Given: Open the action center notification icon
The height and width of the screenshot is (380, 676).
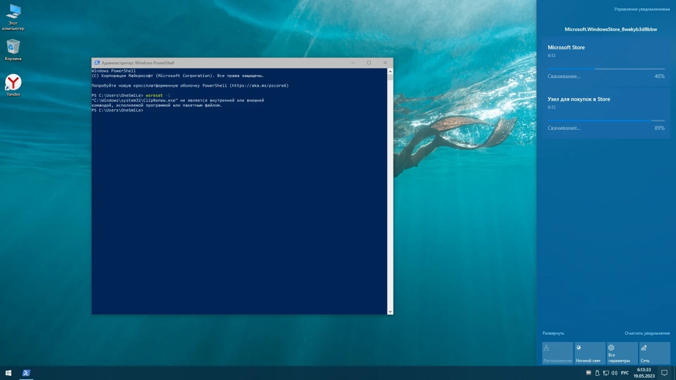Looking at the screenshot, I should point(664,373).
